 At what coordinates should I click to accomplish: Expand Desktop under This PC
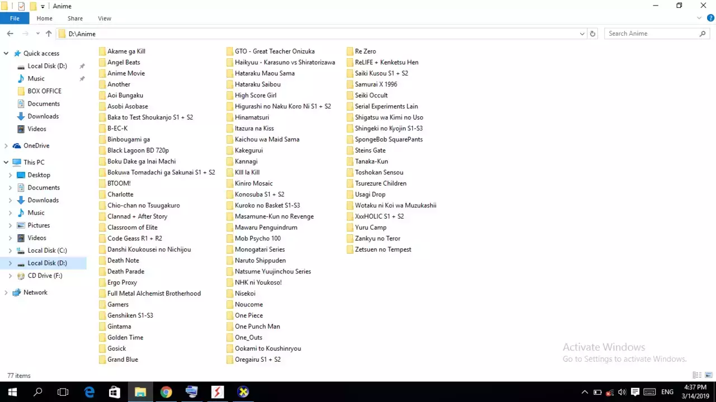coord(10,175)
